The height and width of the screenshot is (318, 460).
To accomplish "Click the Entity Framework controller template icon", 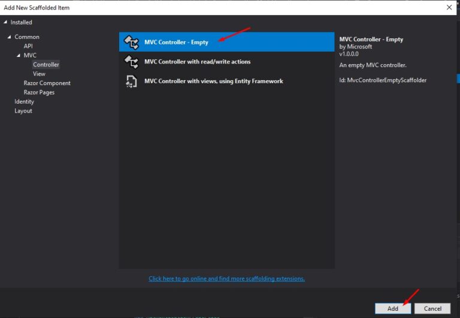I will [x=131, y=81].
